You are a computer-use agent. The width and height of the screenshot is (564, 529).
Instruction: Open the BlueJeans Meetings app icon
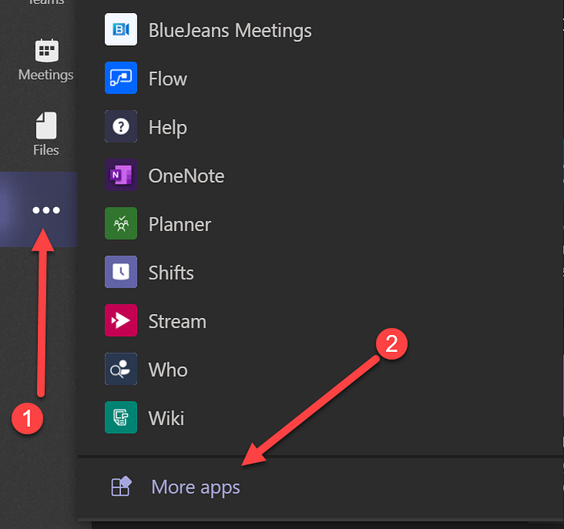121,30
